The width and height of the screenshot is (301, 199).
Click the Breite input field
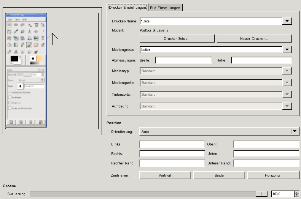pyautogui.click(x=183, y=60)
